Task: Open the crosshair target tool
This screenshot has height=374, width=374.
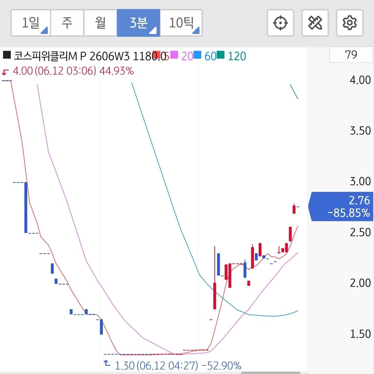Action: click(280, 23)
